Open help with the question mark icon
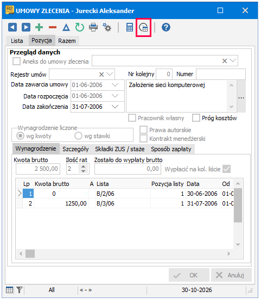261x304 pixels. click(166, 27)
